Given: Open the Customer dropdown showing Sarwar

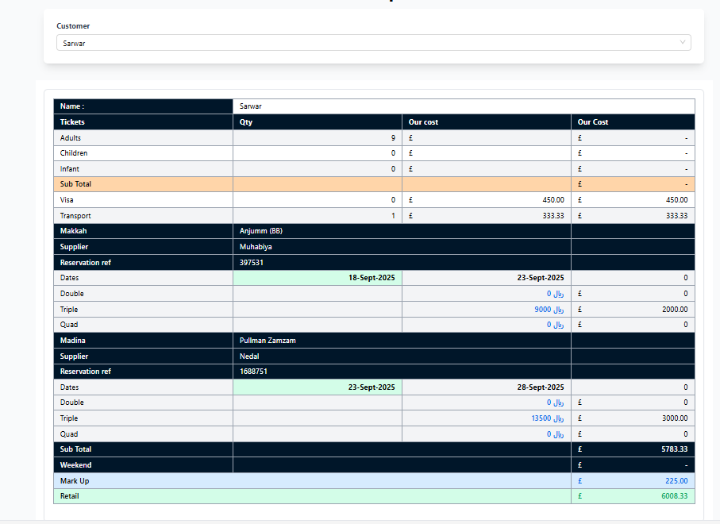Looking at the screenshot, I should click(x=365, y=43).
